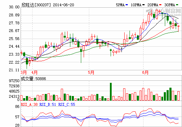Click the 20PMA red legend swatch
Image resolution: width=182 pixels, height=127 pixels.
coord(160,5)
